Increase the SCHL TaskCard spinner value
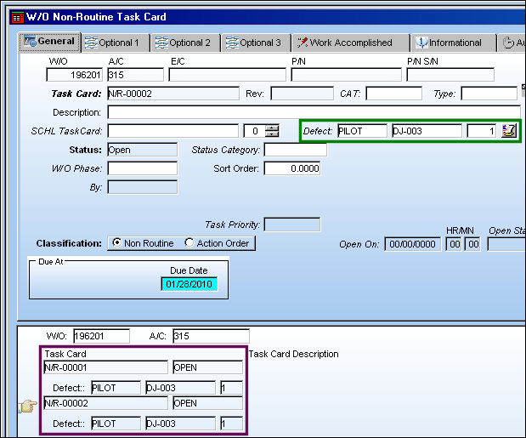This screenshot has height=438, width=526. point(272,128)
